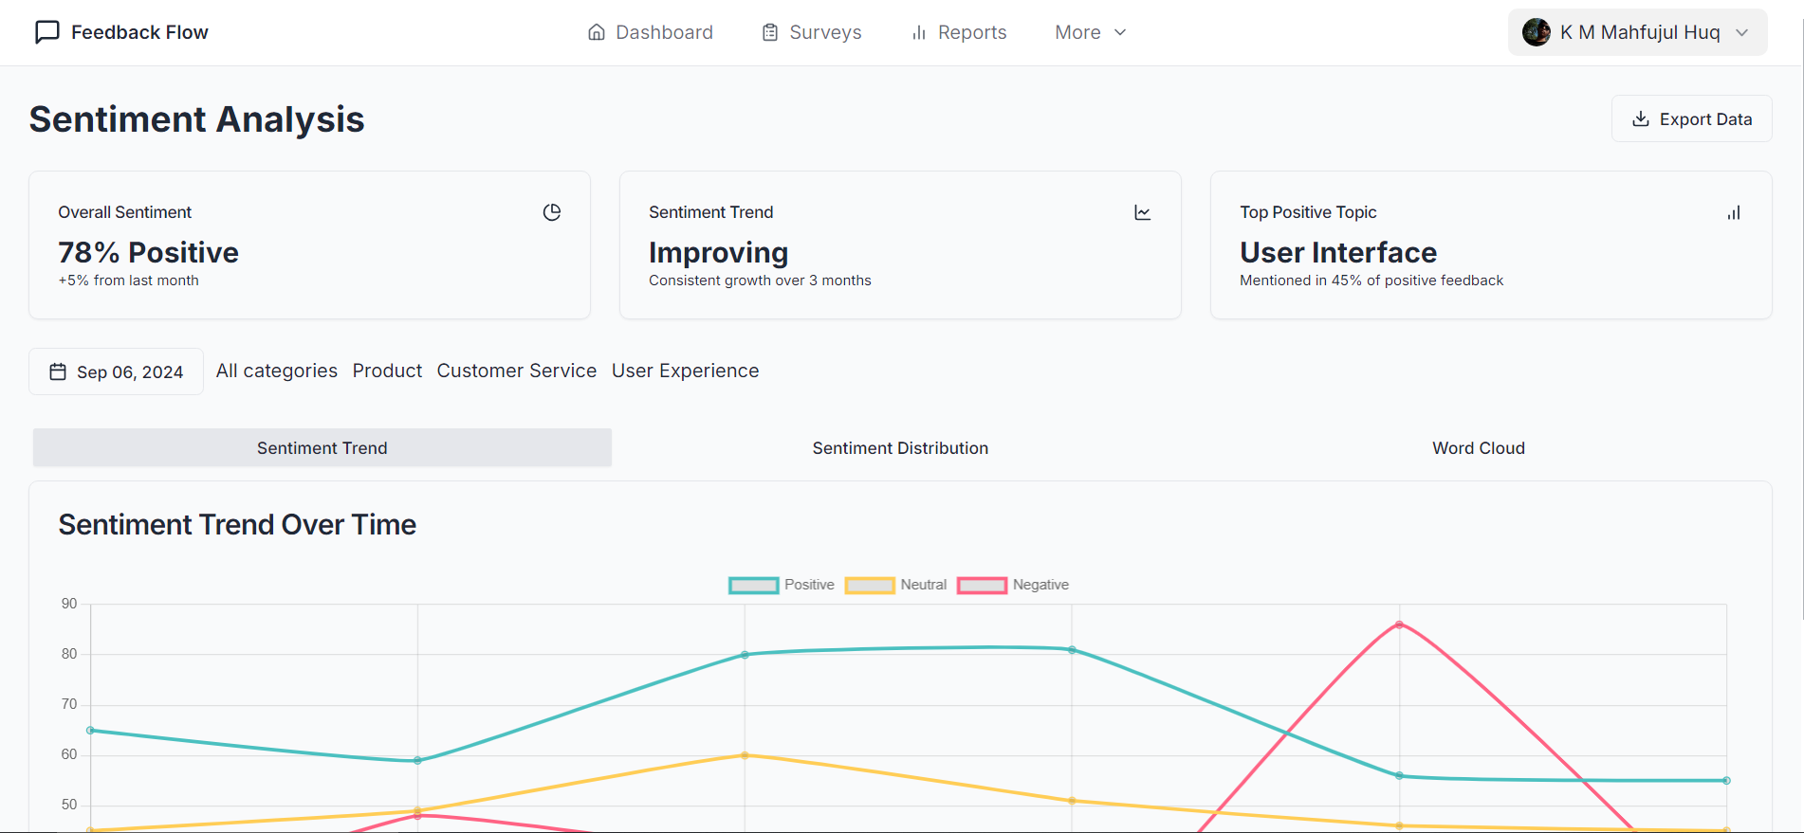Click the Sentiment Analysis page title
1804x833 pixels.
tap(196, 119)
